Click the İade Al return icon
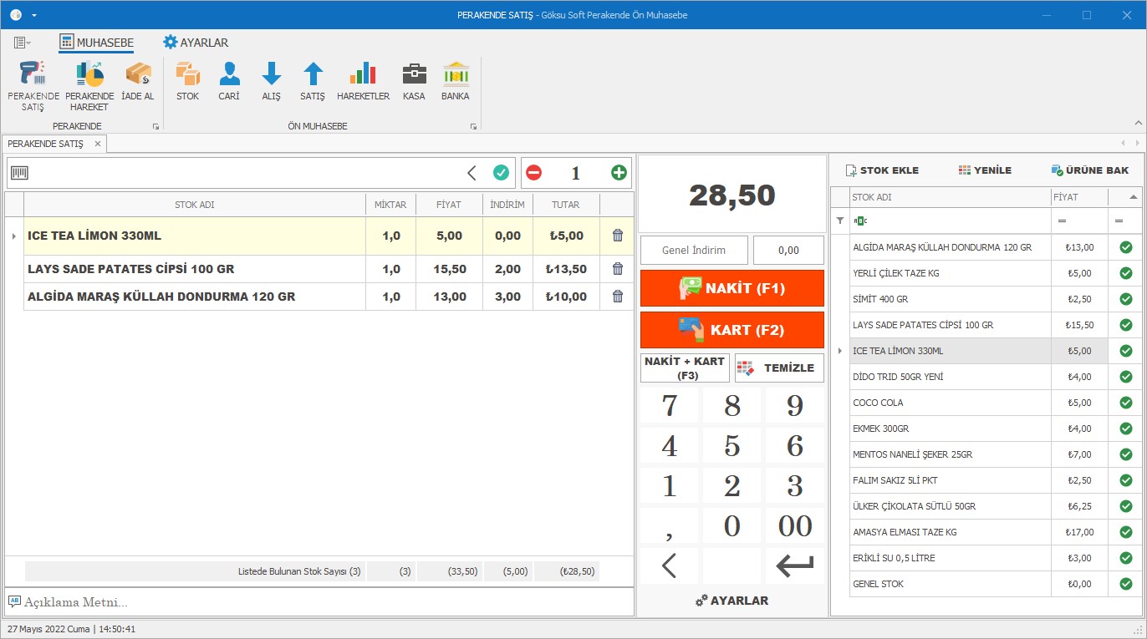 tap(138, 82)
